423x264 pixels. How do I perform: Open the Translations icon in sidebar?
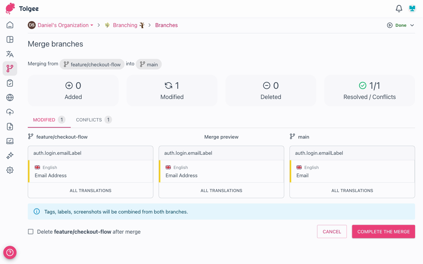click(10, 54)
